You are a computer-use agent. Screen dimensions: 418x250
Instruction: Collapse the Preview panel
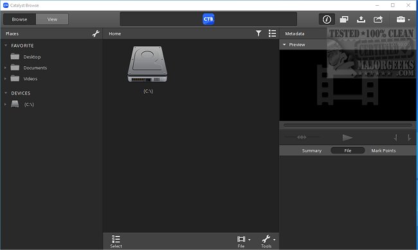(284, 44)
